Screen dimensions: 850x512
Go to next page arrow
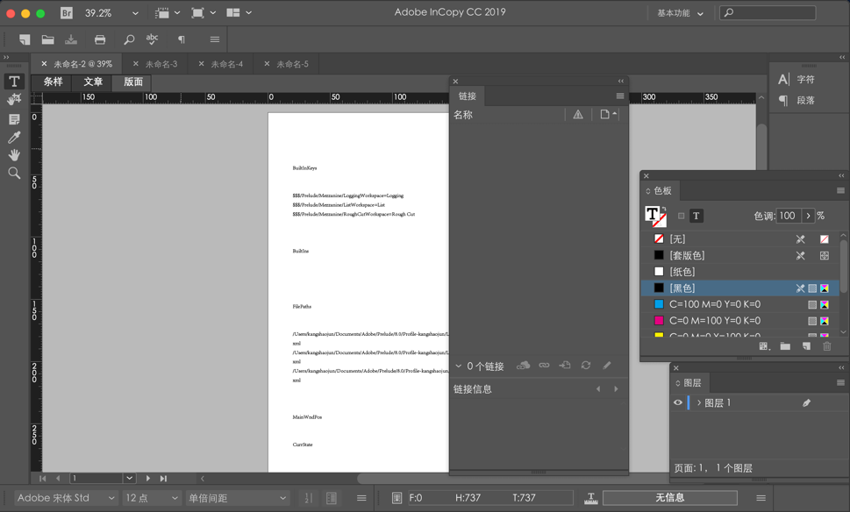pyautogui.click(x=148, y=479)
